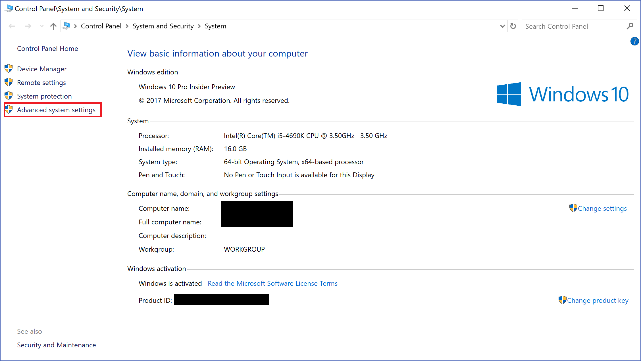Click the System protection shield icon
The height and width of the screenshot is (361, 641).
[9, 96]
